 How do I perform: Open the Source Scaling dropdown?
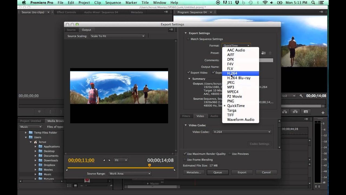click(118, 36)
